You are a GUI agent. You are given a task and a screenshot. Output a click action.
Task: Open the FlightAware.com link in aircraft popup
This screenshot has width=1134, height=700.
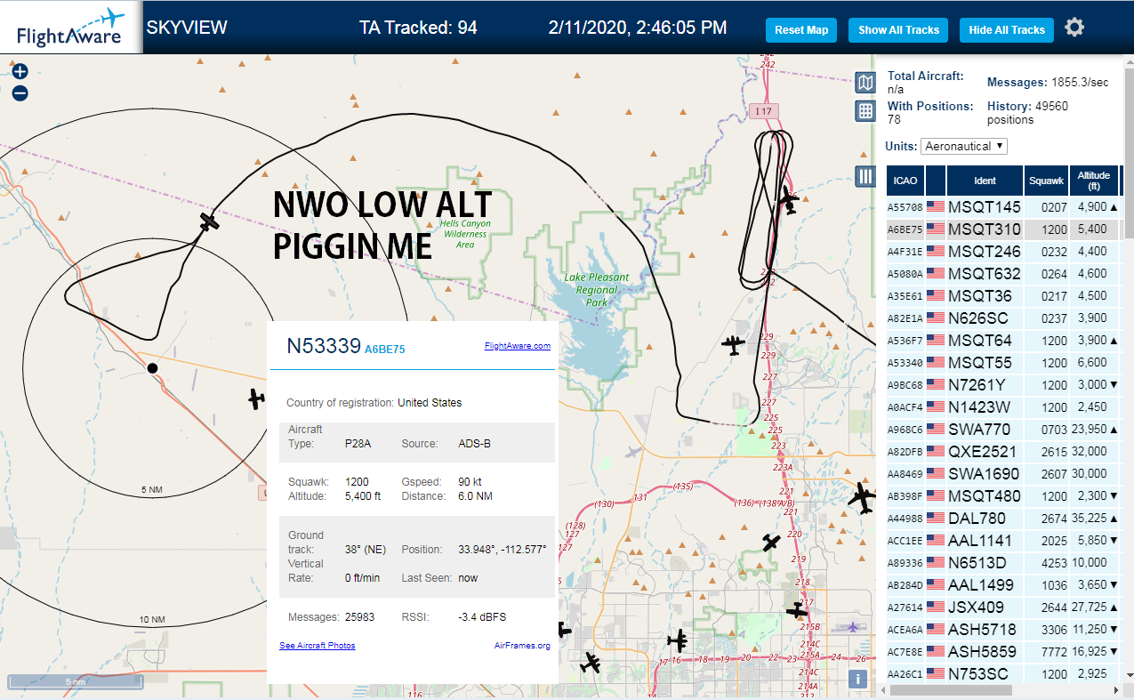[518, 346]
